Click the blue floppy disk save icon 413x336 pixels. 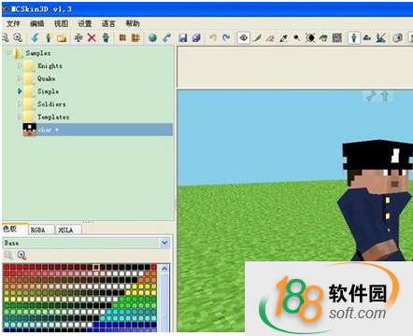[x=183, y=37]
